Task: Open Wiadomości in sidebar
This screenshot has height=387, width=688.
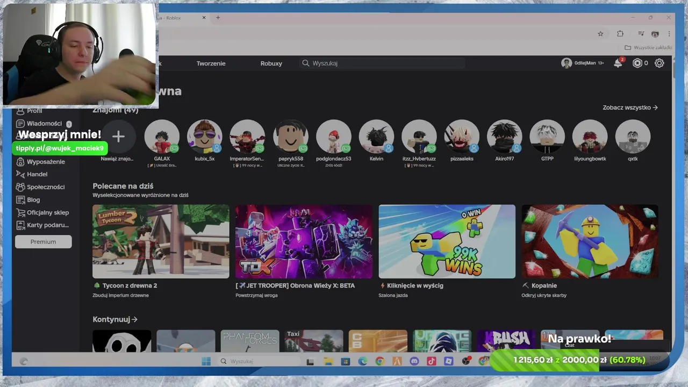Action: pyautogui.click(x=44, y=124)
